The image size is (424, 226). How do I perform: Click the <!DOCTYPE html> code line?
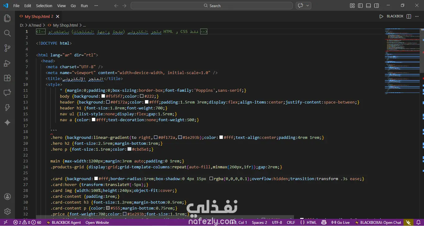pos(54,43)
